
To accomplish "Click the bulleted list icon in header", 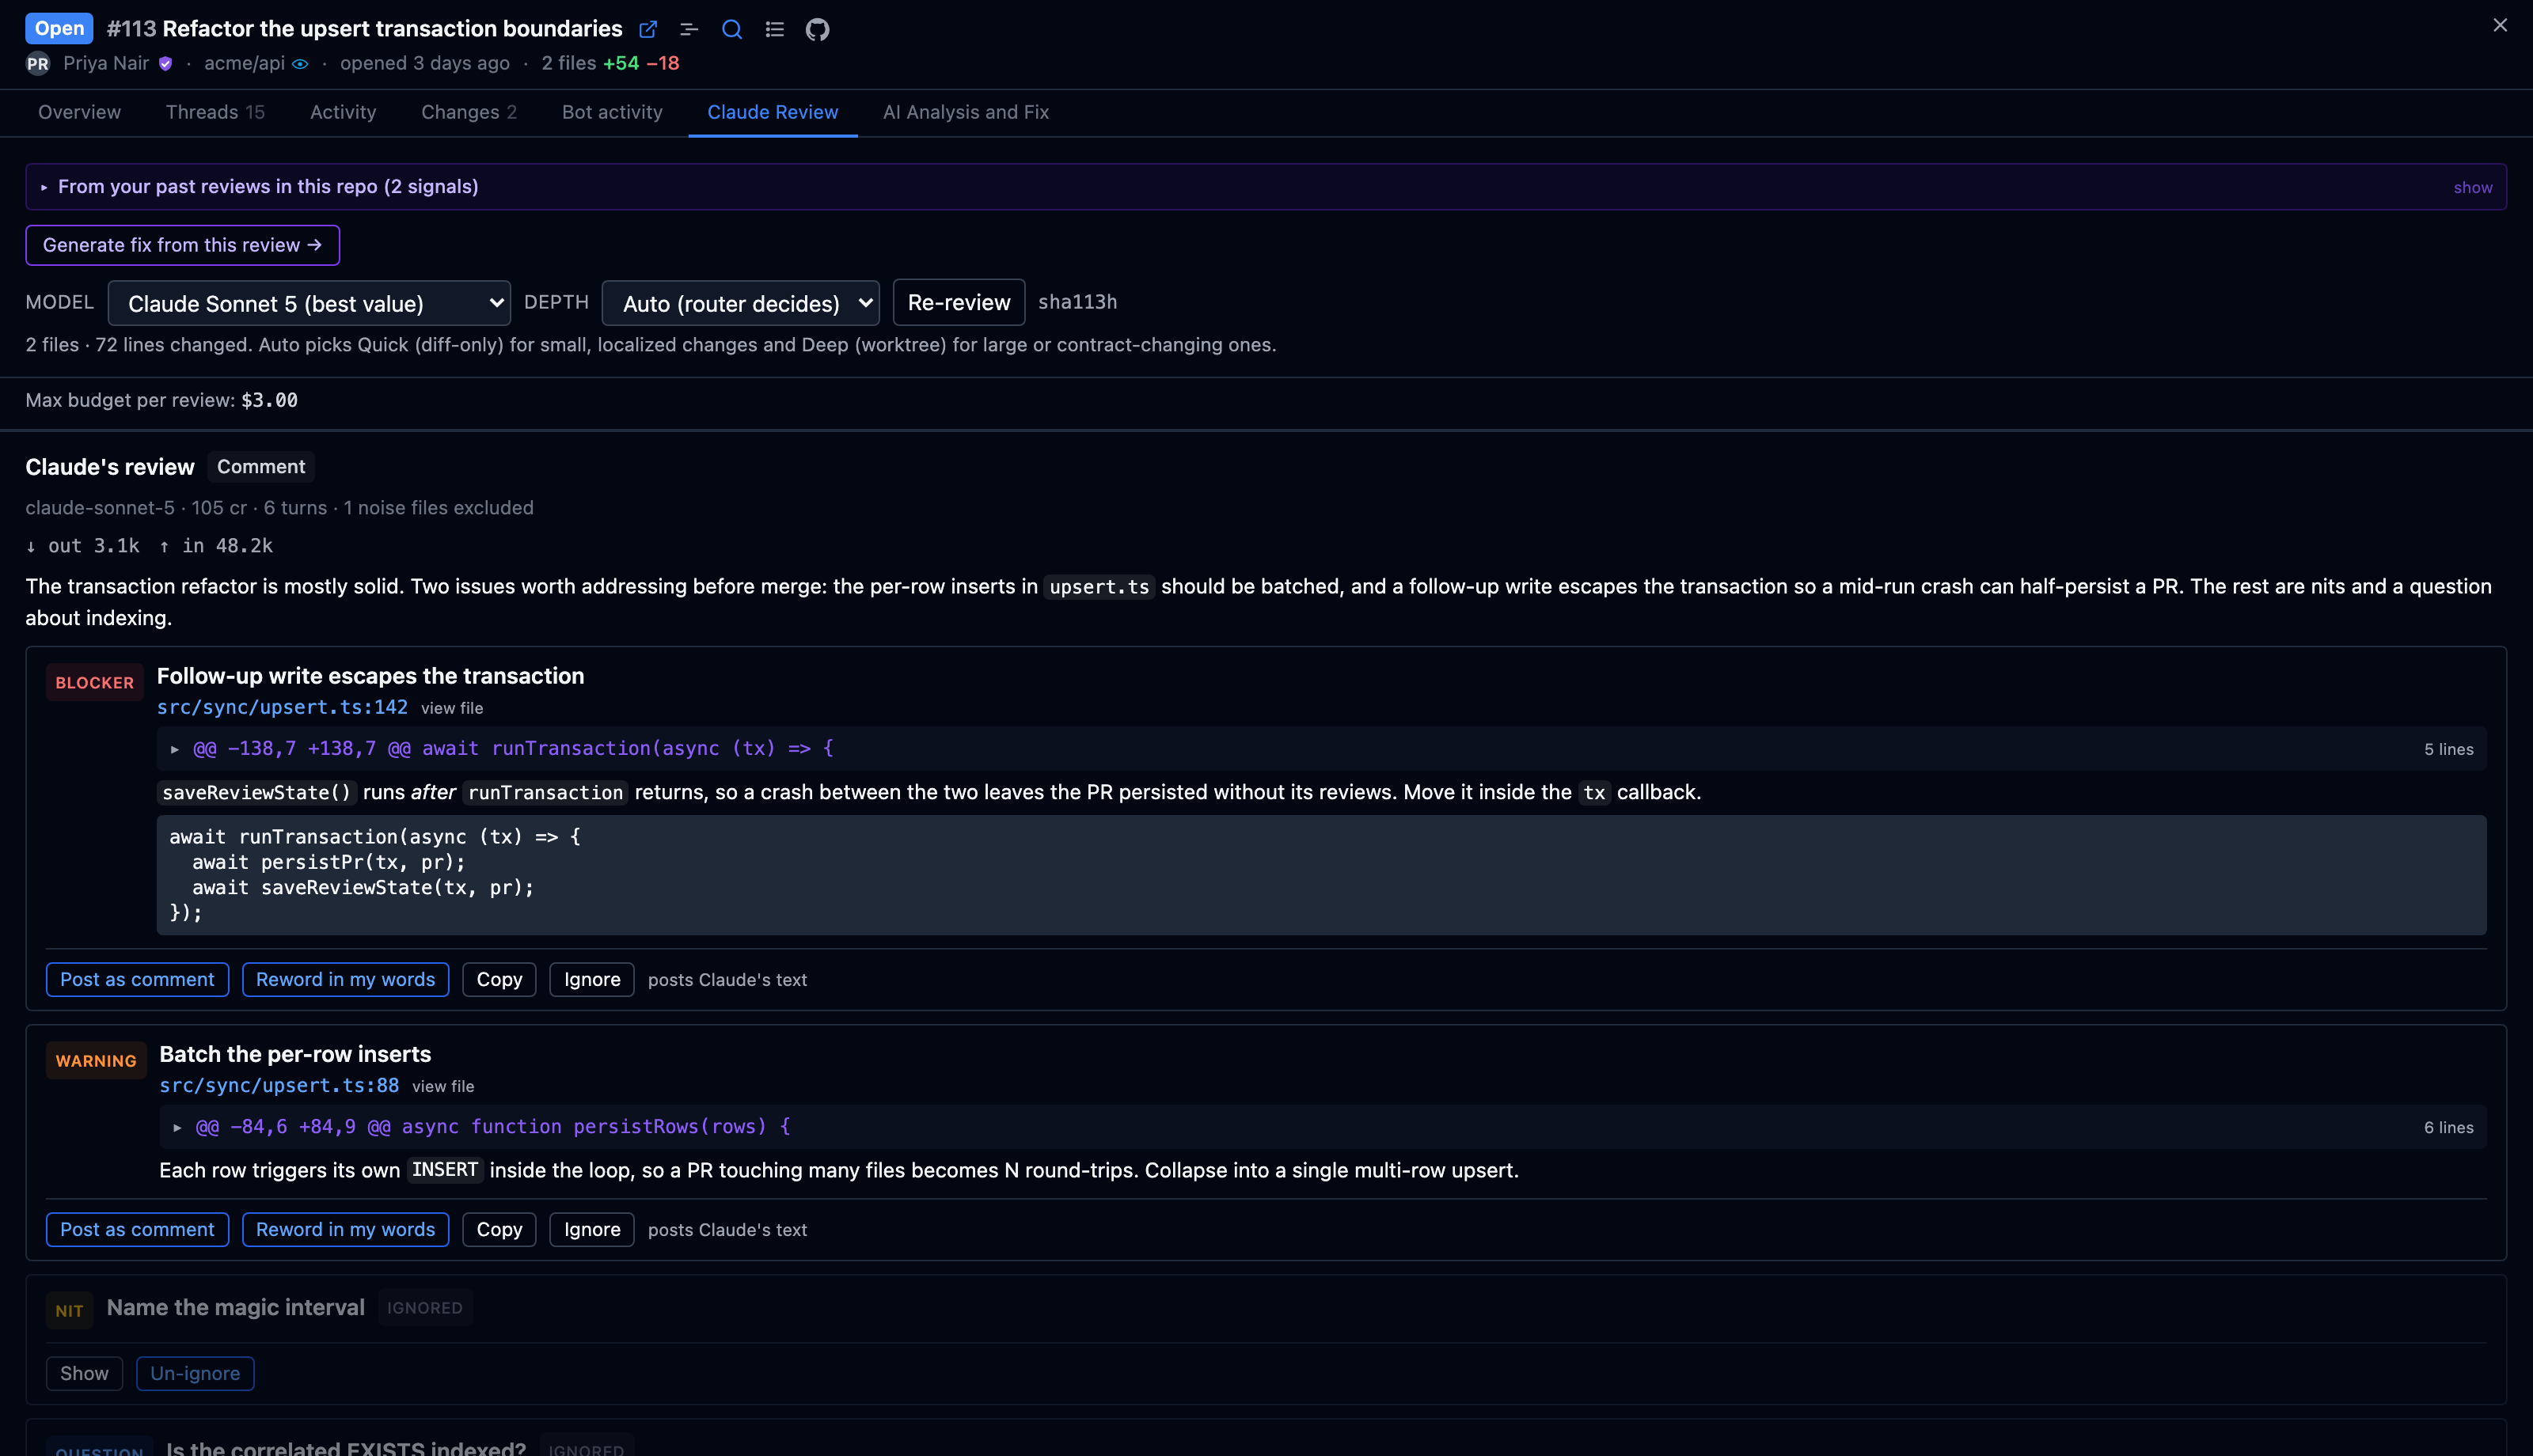I will [x=775, y=29].
